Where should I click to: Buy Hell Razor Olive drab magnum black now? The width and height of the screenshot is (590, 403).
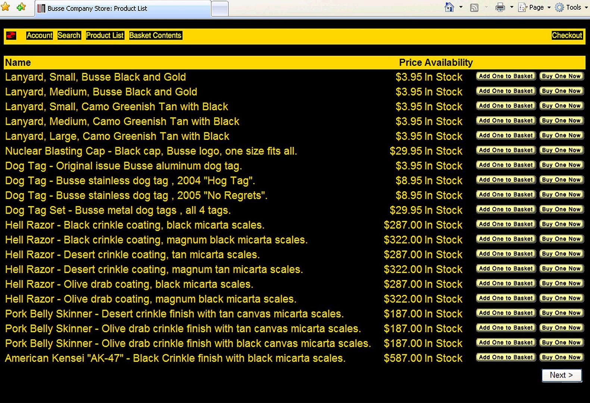pyautogui.click(x=561, y=298)
